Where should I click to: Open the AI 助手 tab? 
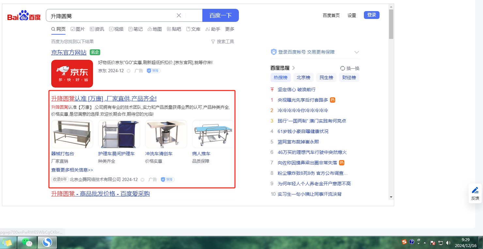coord(213,29)
